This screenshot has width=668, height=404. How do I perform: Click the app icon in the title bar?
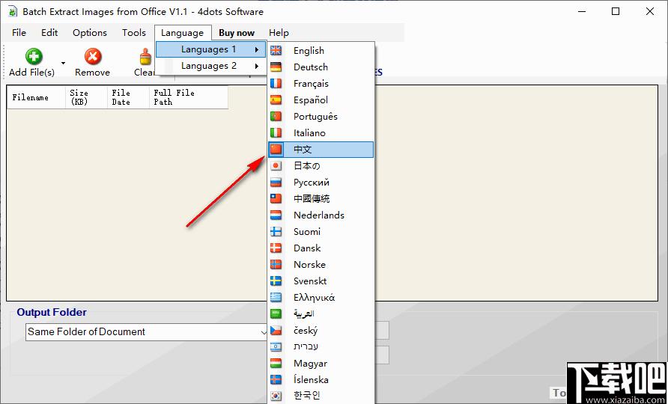pyautogui.click(x=12, y=11)
